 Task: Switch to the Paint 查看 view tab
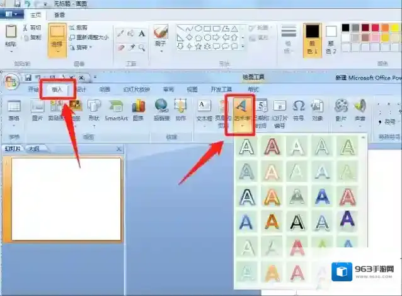(59, 15)
